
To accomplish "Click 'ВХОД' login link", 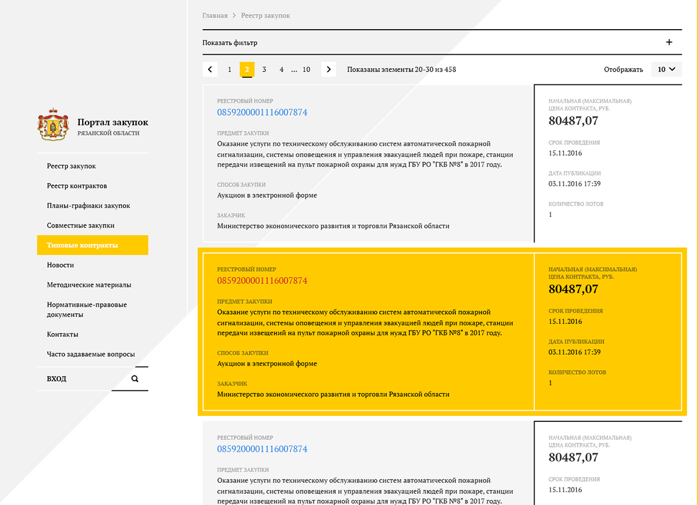I will [x=57, y=379].
